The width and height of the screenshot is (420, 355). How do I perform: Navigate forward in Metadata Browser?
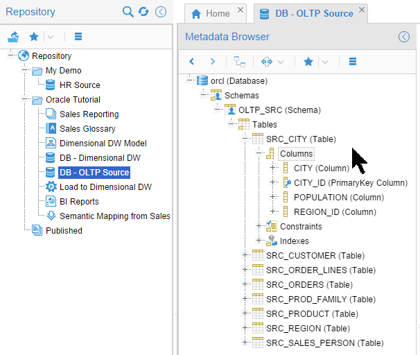(x=213, y=62)
